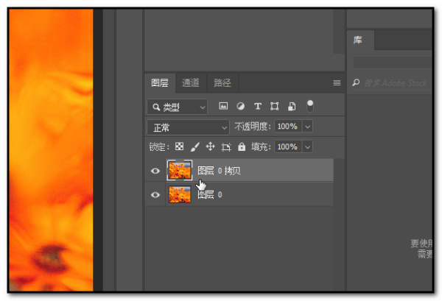Click the library selector box under 库

point(393,63)
